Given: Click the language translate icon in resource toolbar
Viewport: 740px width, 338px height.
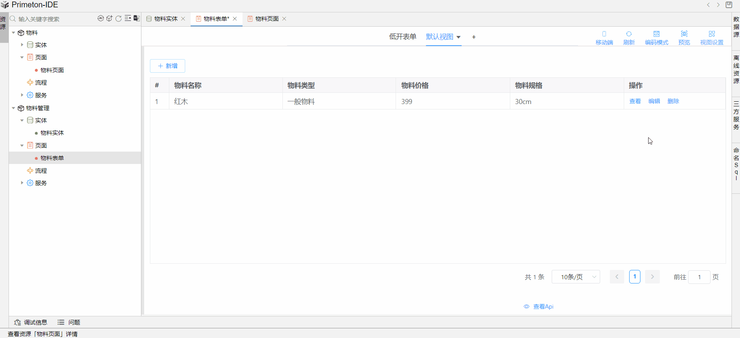Looking at the screenshot, I should 136,19.
